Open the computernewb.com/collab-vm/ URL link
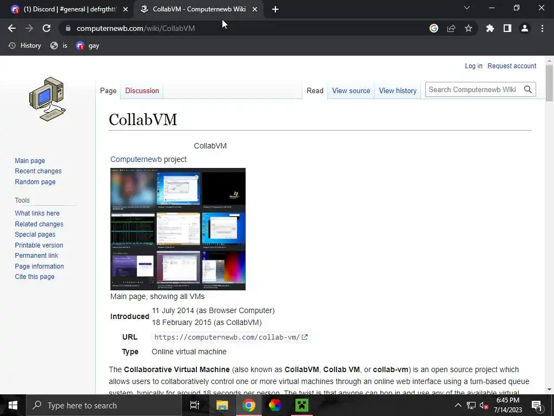 coord(231,337)
